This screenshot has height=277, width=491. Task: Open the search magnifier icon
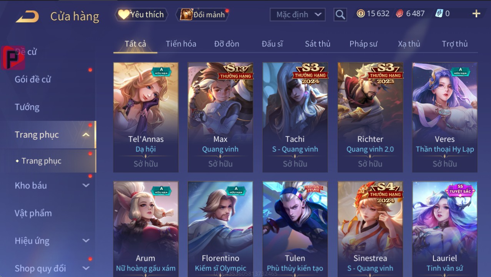[x=340, y=15]
